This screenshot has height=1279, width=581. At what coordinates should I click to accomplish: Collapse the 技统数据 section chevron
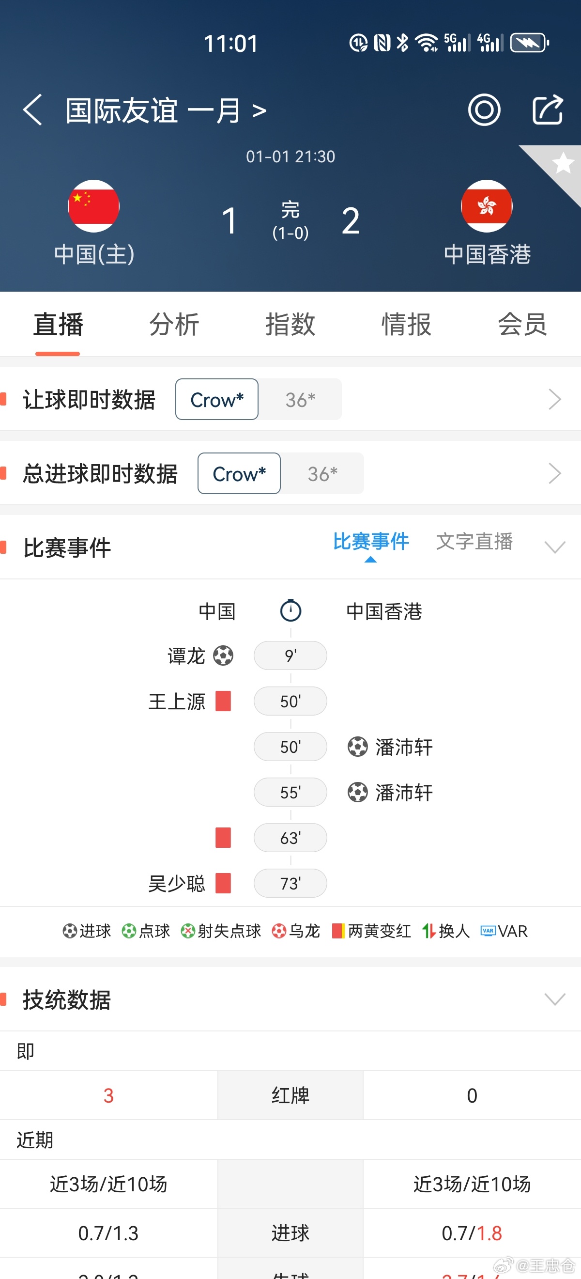[x=555, y=999]
